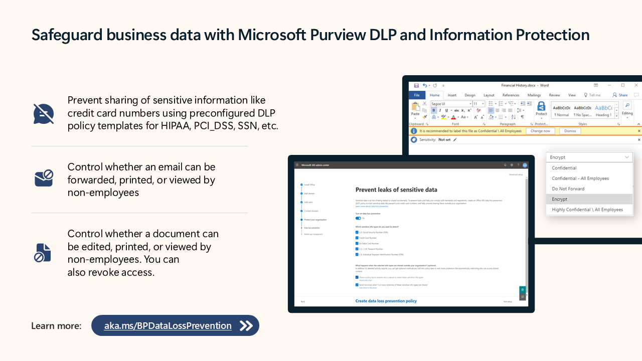Close the Sensitivity bar
Screen dimensions: 642x361
pyautogui.click(x=639, y=140)
